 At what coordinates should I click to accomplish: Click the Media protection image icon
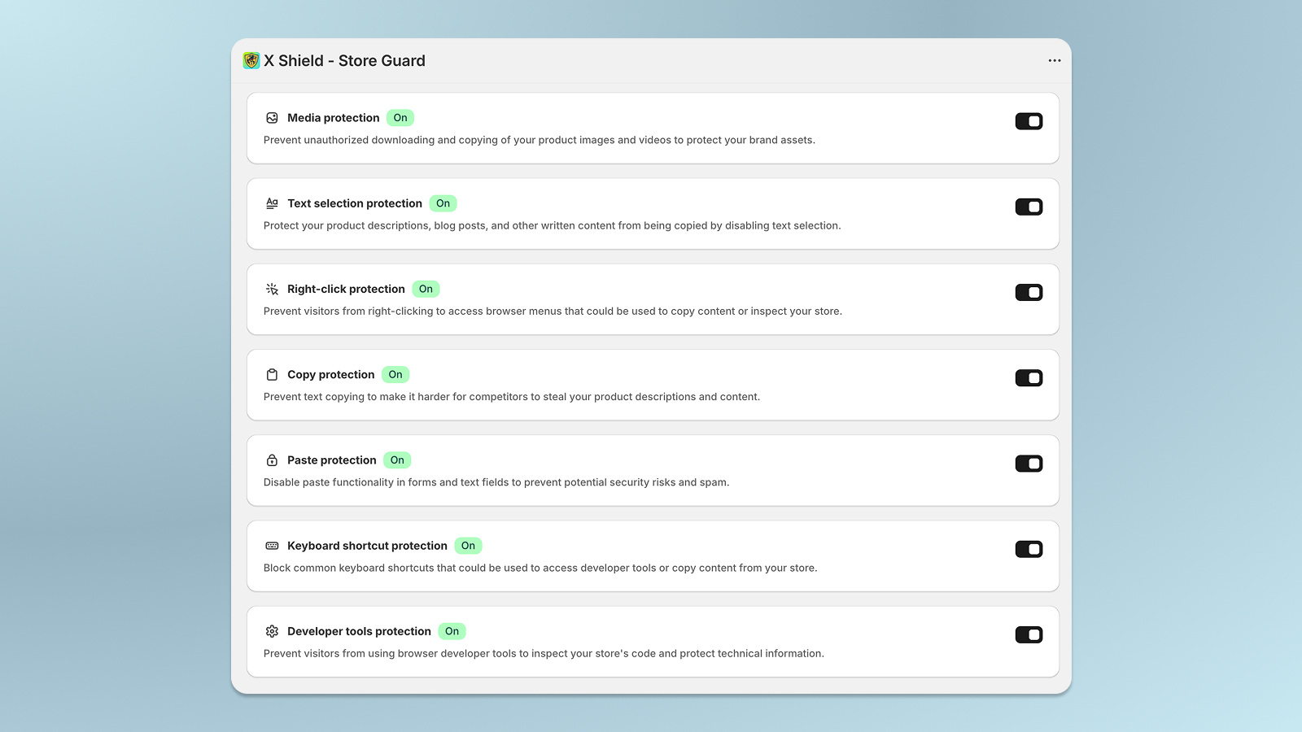[272, 118]
